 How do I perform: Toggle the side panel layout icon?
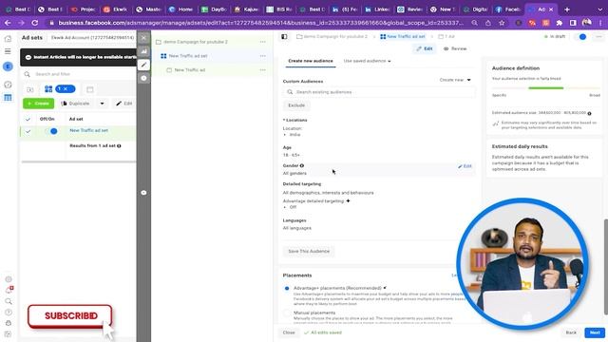pos(284,36)
